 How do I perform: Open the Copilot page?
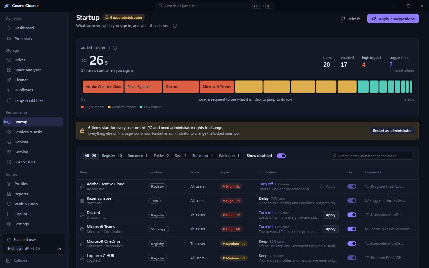pyautogui.click(x=33, y=214)
